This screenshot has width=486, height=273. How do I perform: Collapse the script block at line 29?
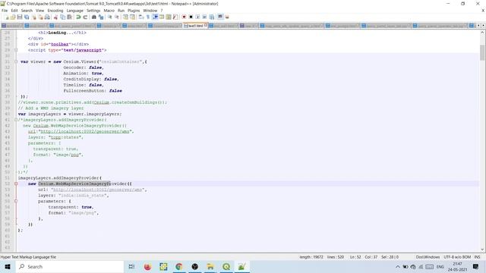click(16, 50)
